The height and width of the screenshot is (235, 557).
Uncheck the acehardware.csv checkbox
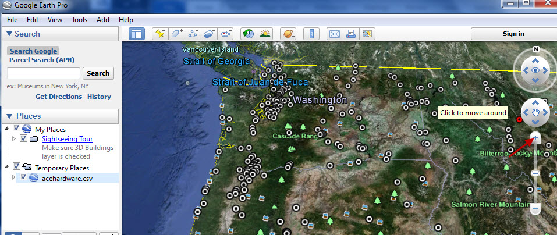tap(23, 176)
